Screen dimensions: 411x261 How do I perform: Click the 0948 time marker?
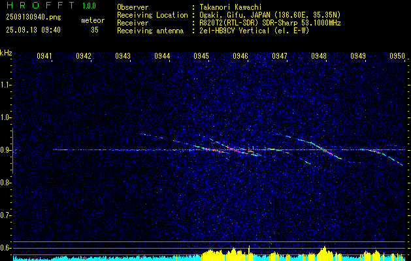(319, 55)
